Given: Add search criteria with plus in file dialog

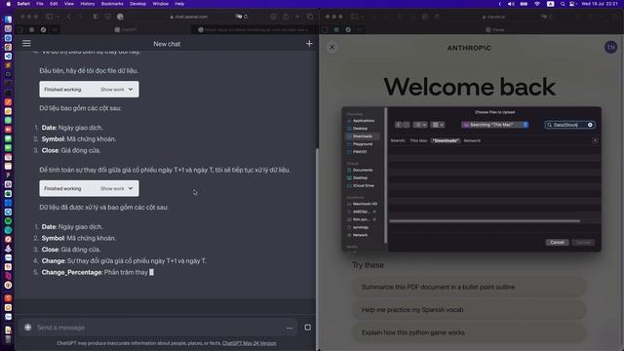Looking at the screenshot, I should pyautogui.click(x=595, y=140).
